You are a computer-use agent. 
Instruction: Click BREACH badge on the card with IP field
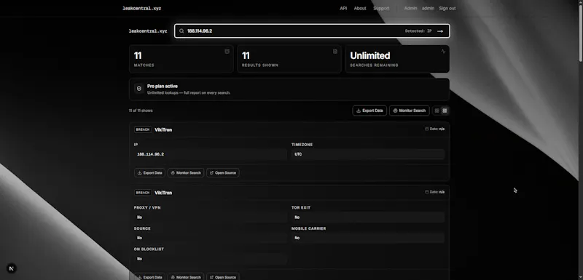pos(143,129)
